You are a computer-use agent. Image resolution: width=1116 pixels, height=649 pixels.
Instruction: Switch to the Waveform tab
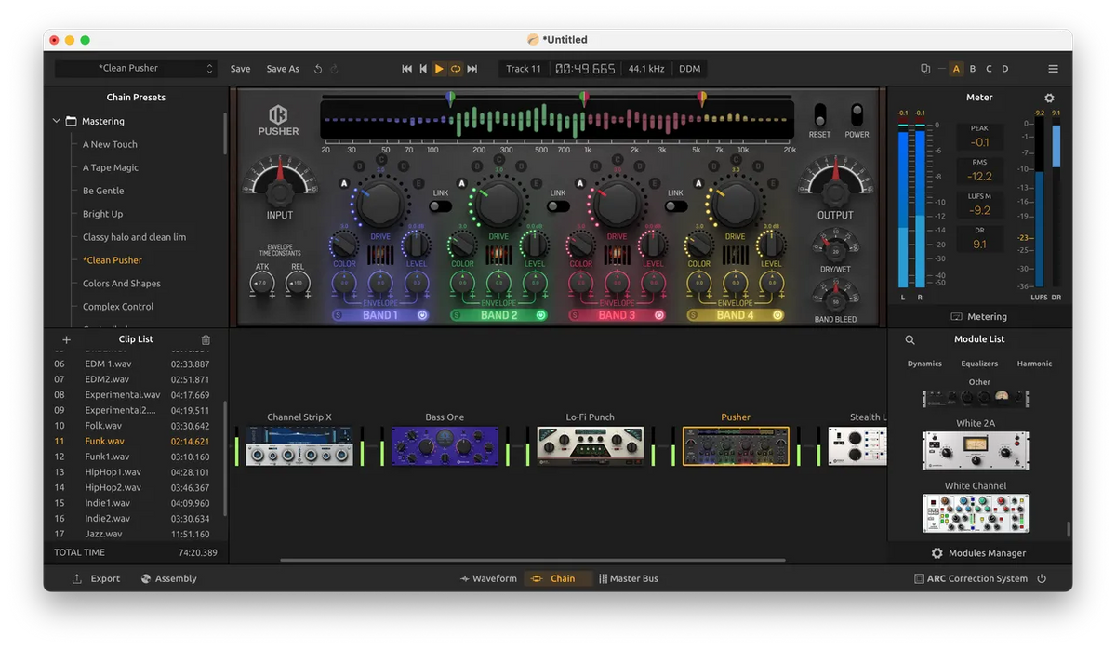(488, 578)
